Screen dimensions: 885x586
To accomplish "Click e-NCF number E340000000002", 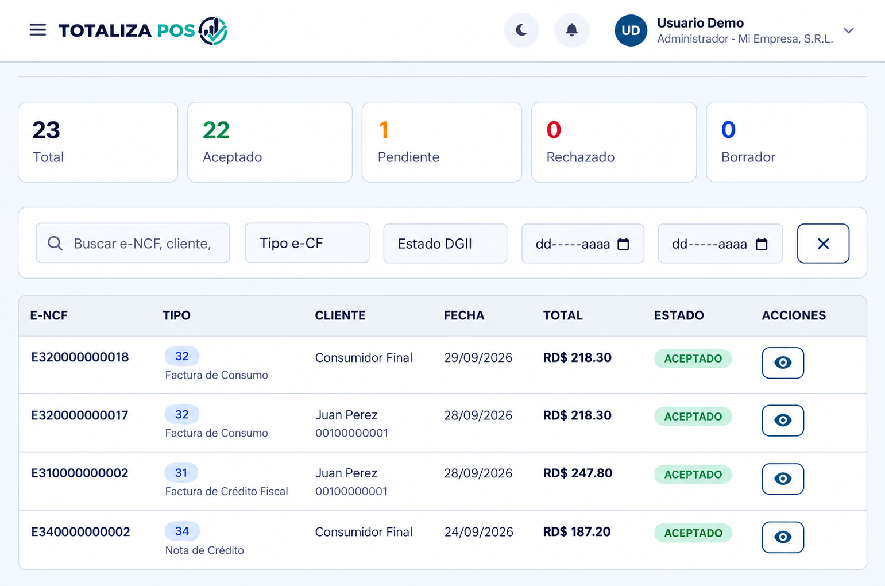I will (80, 532).
